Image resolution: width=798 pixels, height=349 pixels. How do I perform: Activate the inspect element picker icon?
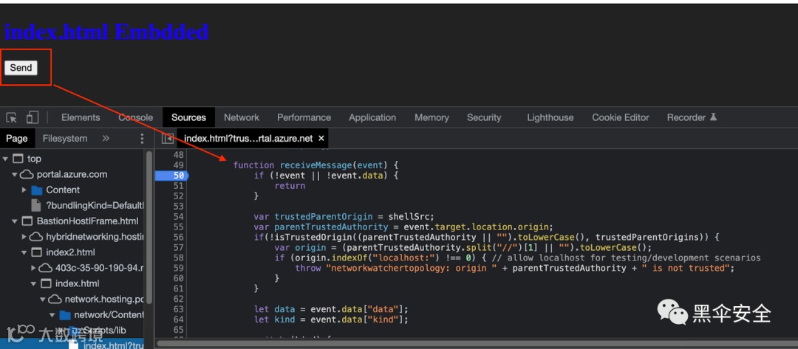pos(11,118)
